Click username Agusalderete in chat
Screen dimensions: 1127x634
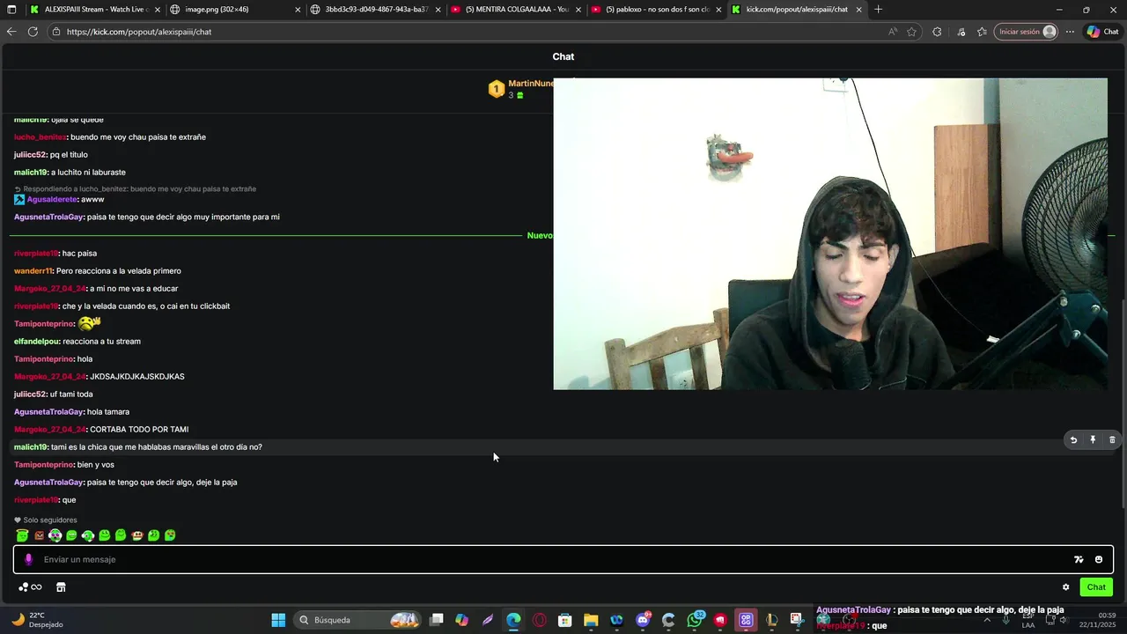tap(52, 200)
